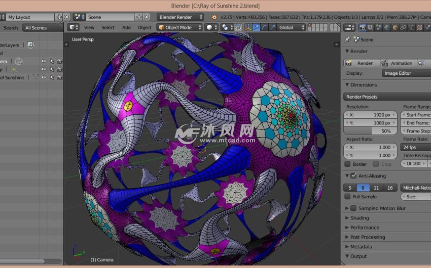Open the Object properties cube icon
This screenshot has height=268, width=431.
[395, 27]
